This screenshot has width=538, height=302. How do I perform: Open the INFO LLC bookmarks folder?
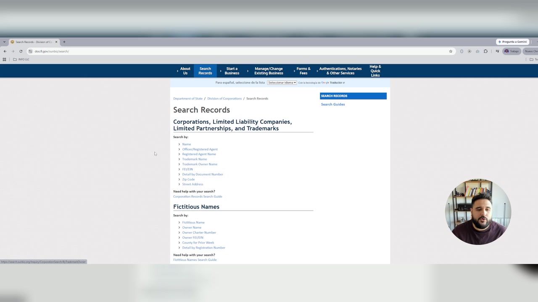[21, 59]
